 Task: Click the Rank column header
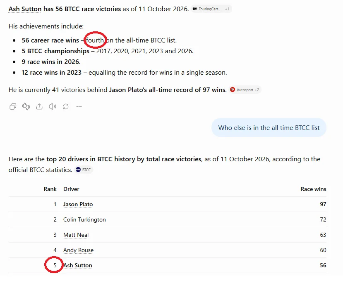coord(50,189)
